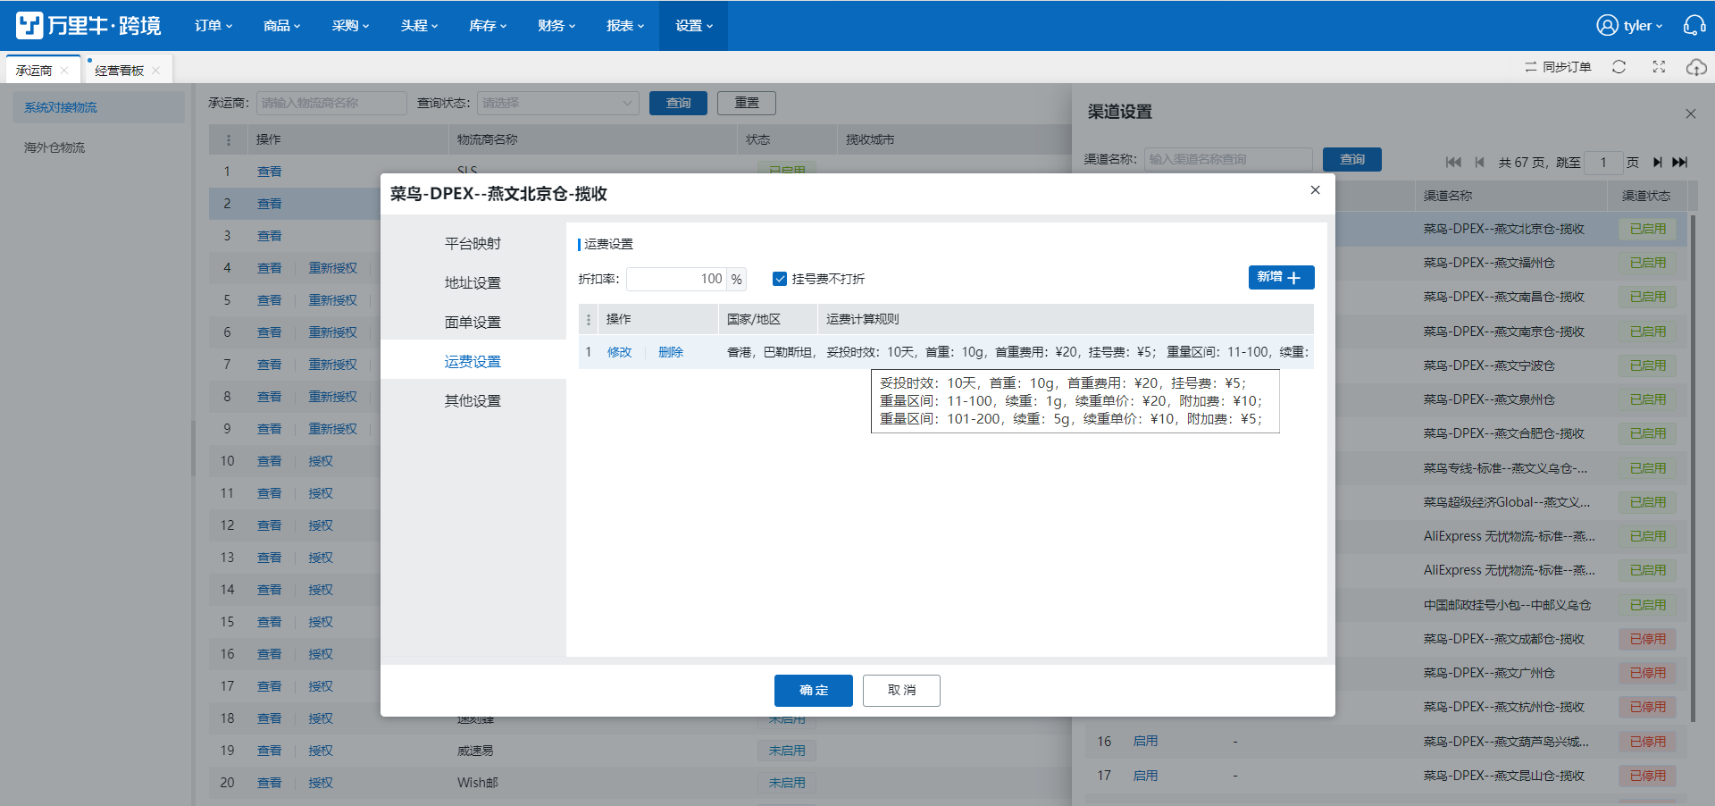Open the 商品 dropdown menu

click(281, 26)
